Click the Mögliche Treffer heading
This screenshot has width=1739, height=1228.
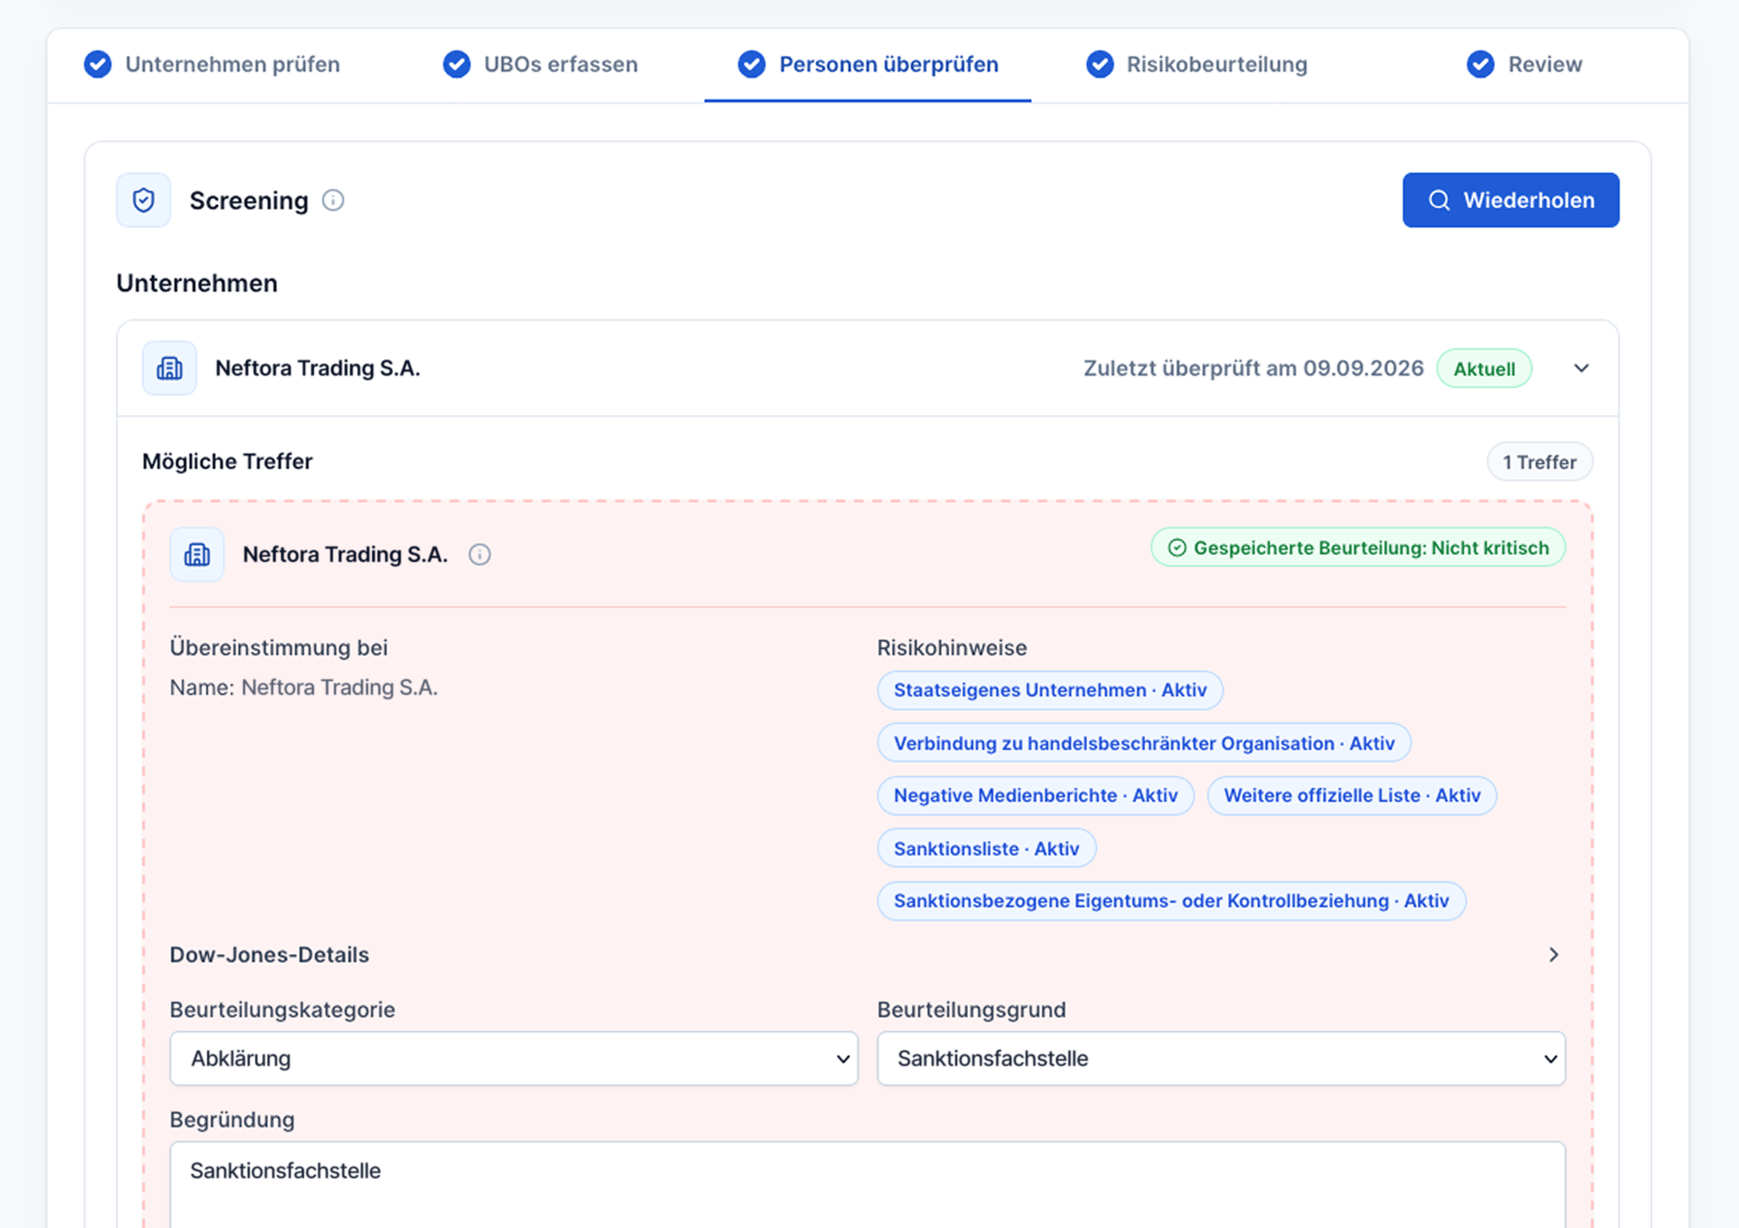[x=228, y=461]
